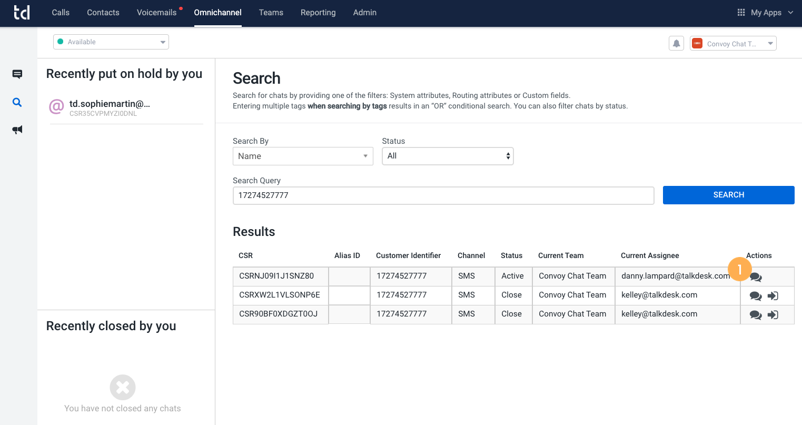
Task: Open the announcements megaphone sidebar icon
Action: click(x=17, y=130)
